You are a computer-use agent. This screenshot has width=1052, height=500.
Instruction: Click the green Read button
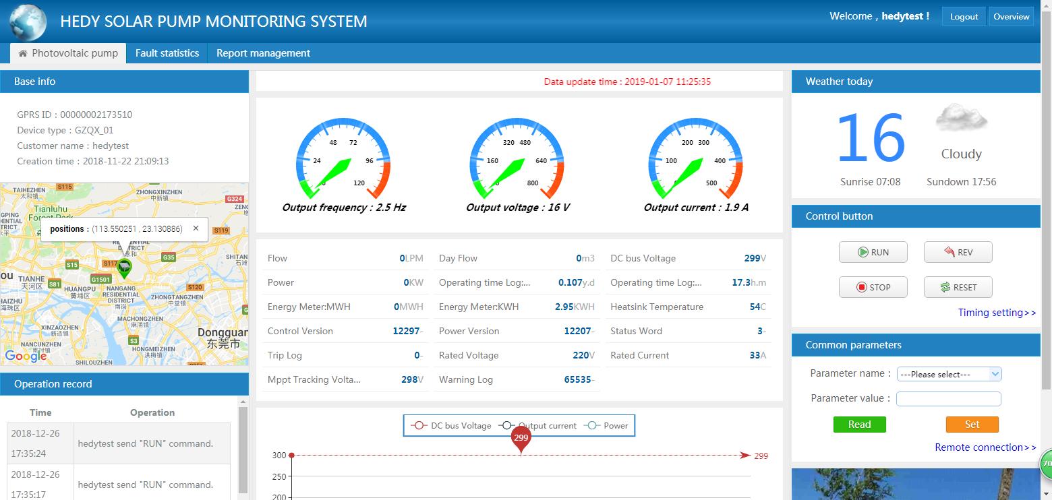[860, 425]
